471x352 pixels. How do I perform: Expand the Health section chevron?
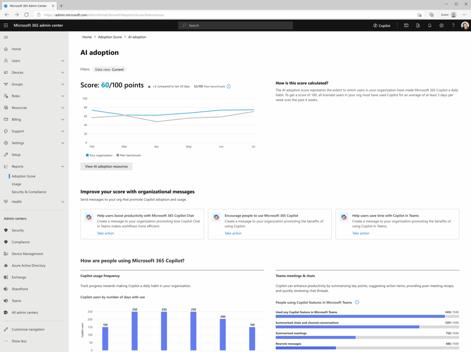63,202
